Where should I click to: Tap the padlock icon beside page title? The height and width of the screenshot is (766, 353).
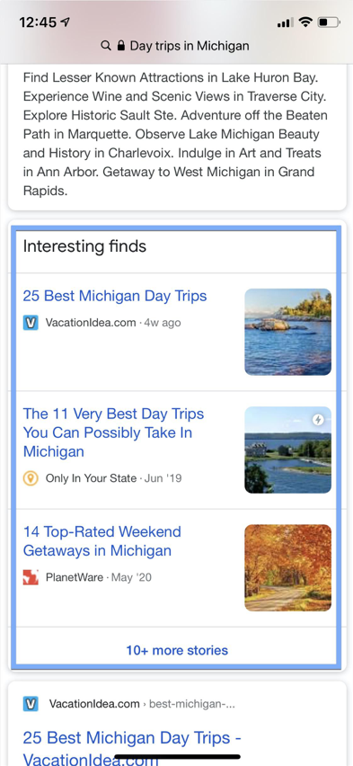(120, 46)
